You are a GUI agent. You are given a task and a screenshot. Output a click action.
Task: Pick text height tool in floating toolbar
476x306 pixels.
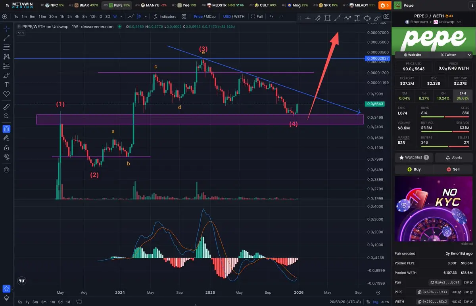click(x=357, y=18)
